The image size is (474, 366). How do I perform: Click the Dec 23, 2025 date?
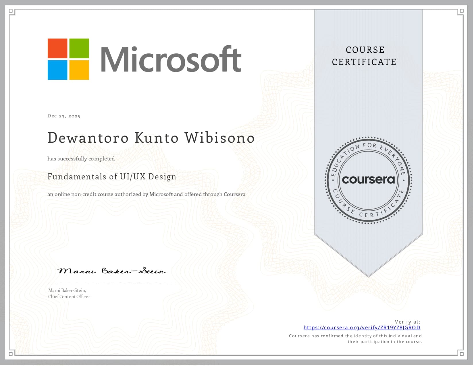(x=64, y=116)
